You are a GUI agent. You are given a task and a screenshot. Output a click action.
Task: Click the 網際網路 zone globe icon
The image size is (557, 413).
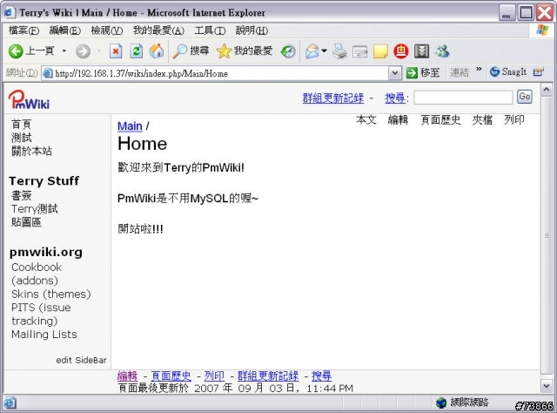(x=441, y=403)
